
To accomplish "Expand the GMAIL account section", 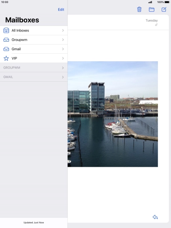I will click(x=34, y=77).
